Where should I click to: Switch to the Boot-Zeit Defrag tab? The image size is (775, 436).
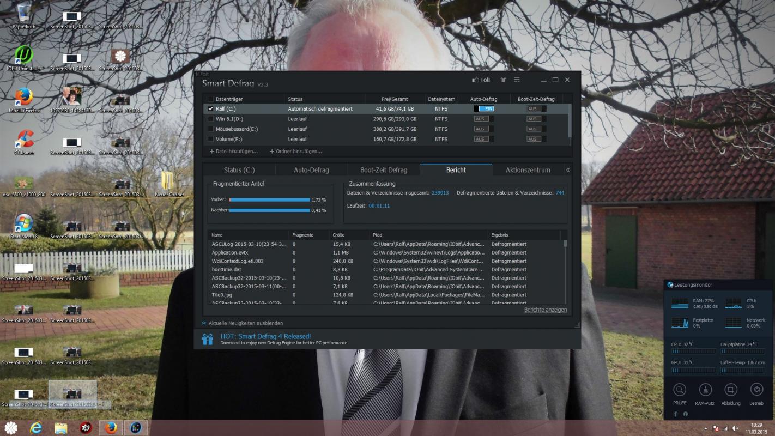[384, 170]
